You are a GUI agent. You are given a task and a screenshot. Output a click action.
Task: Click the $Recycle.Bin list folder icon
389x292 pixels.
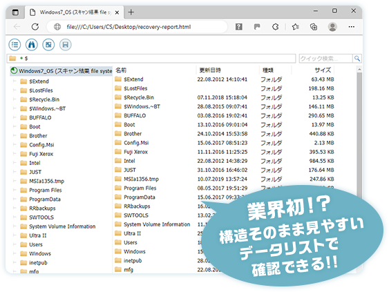tap(118, 97)
